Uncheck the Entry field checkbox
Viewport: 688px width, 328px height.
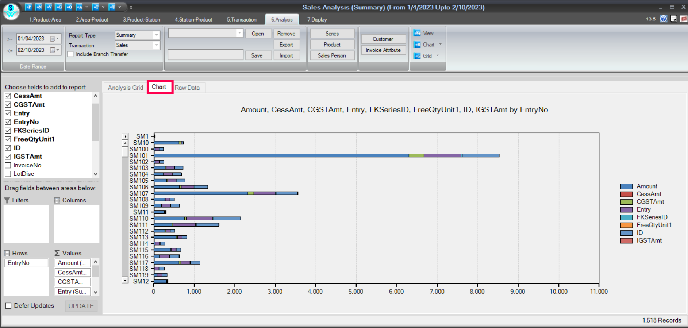[8, 113]
